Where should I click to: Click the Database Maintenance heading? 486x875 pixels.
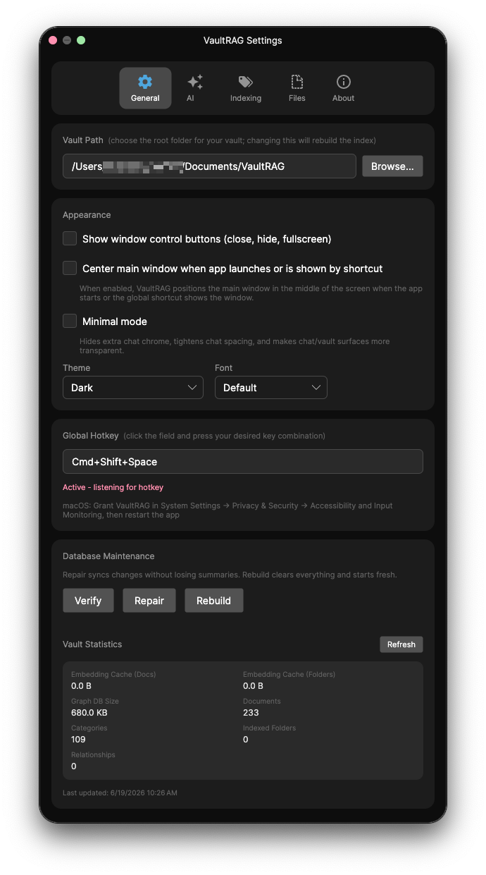click(x=108, y=556)
